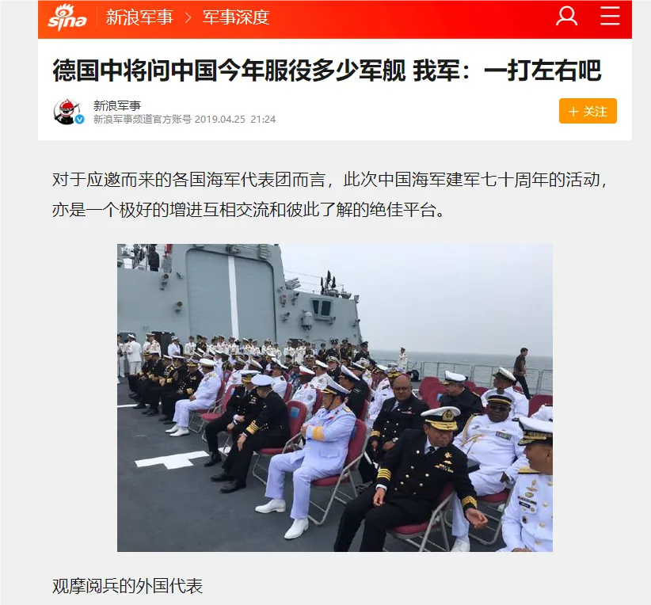Click the 新浪军事频道官方账号 description text
Screen dimensions: 651x605
pos(143,119)
